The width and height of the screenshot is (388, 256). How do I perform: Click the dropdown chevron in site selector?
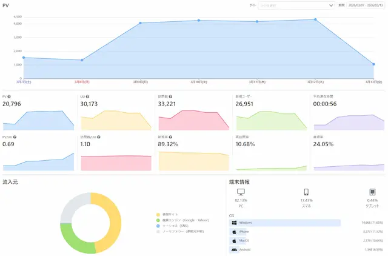331,5
